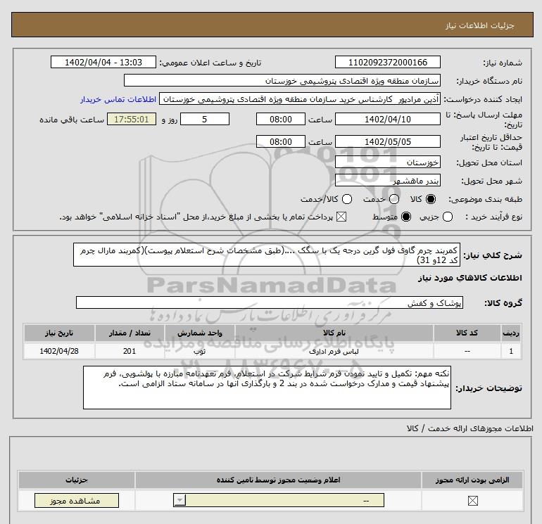This screenshot has width=542, height=524.
Task: Click the buyer notes text box
Action: click(x=267, y=388)
